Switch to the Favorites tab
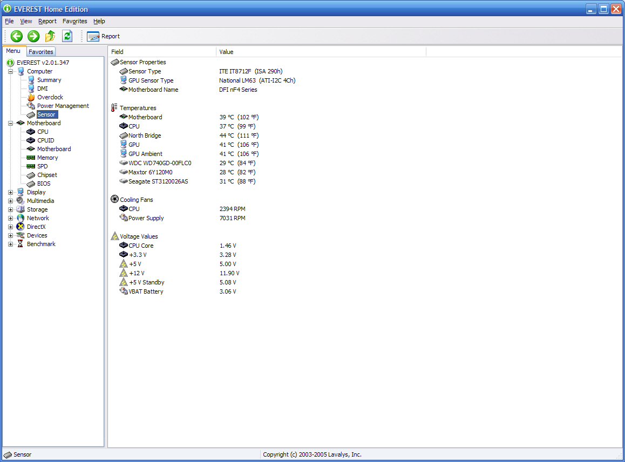This screenshot has width=625, height=462. [40, 52]
